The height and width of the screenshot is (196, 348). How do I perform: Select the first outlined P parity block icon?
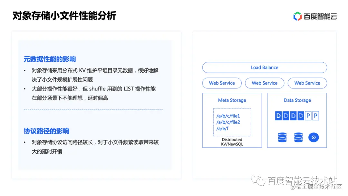point(308,116)
